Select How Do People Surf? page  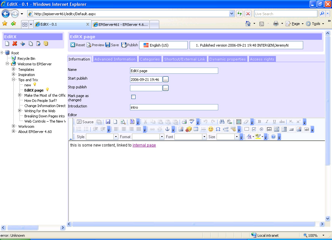(41, 101)
